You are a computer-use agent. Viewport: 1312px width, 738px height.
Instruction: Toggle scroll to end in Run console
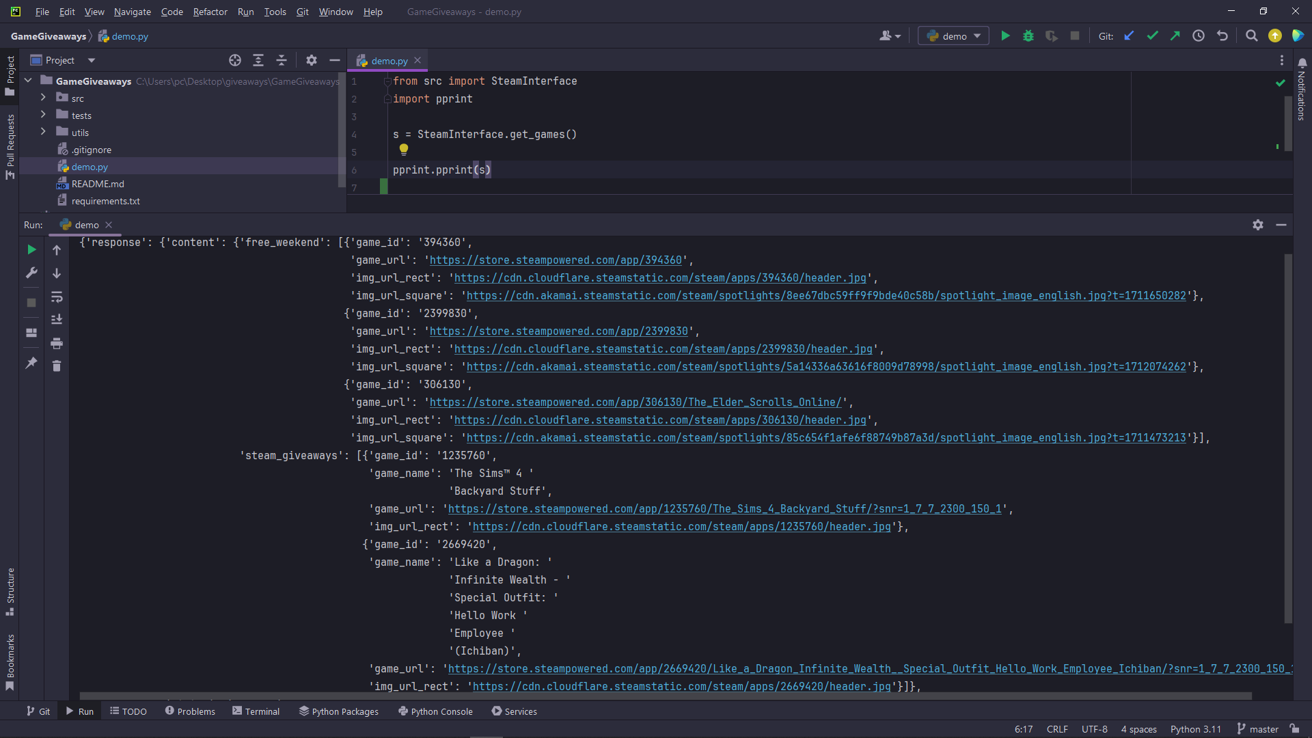[x=57, y=320]
